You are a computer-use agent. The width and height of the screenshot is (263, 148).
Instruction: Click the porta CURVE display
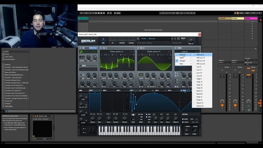coord(194,130)
